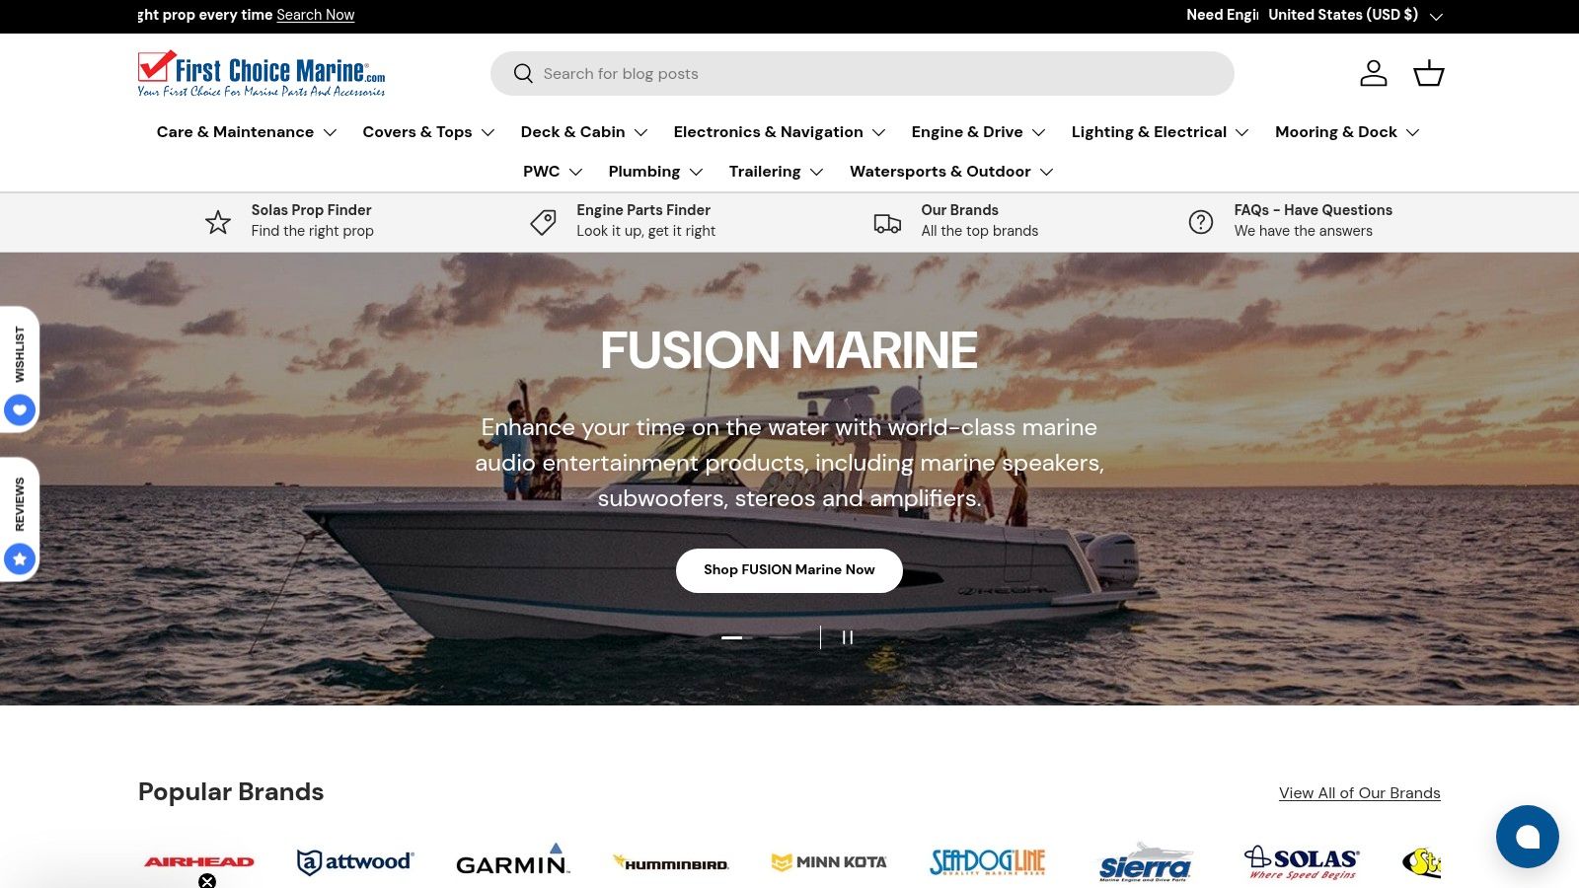This screenshot has height=888, width=1579.
Task: Click the star icon beside Solas Prop Finder
Action: [218, 222]
